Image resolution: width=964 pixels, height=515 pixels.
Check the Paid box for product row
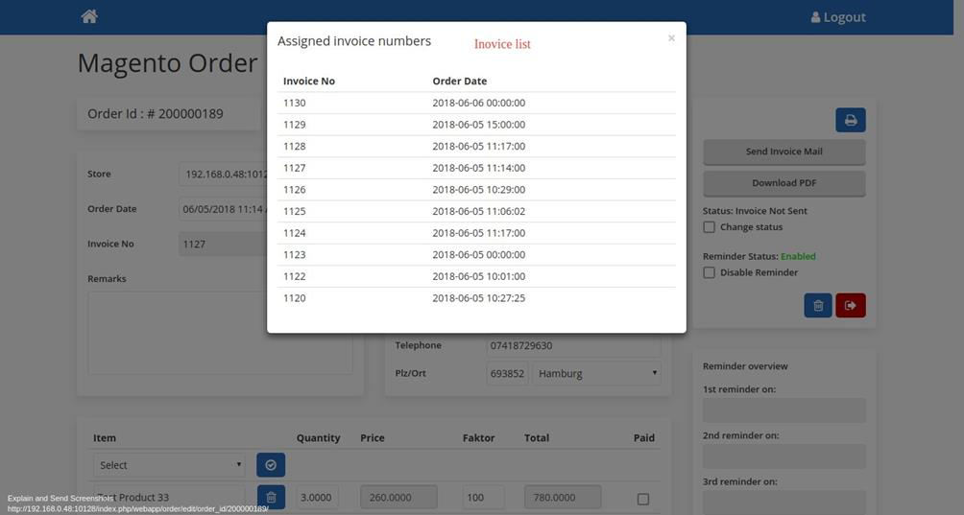(x=643, y=499)
